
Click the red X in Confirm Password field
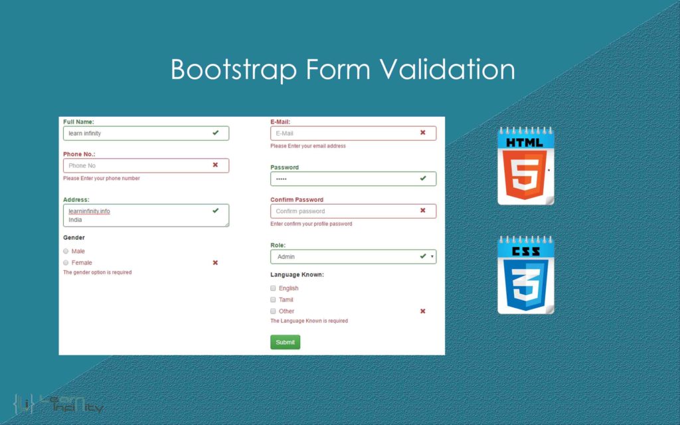tap(423, 211)
